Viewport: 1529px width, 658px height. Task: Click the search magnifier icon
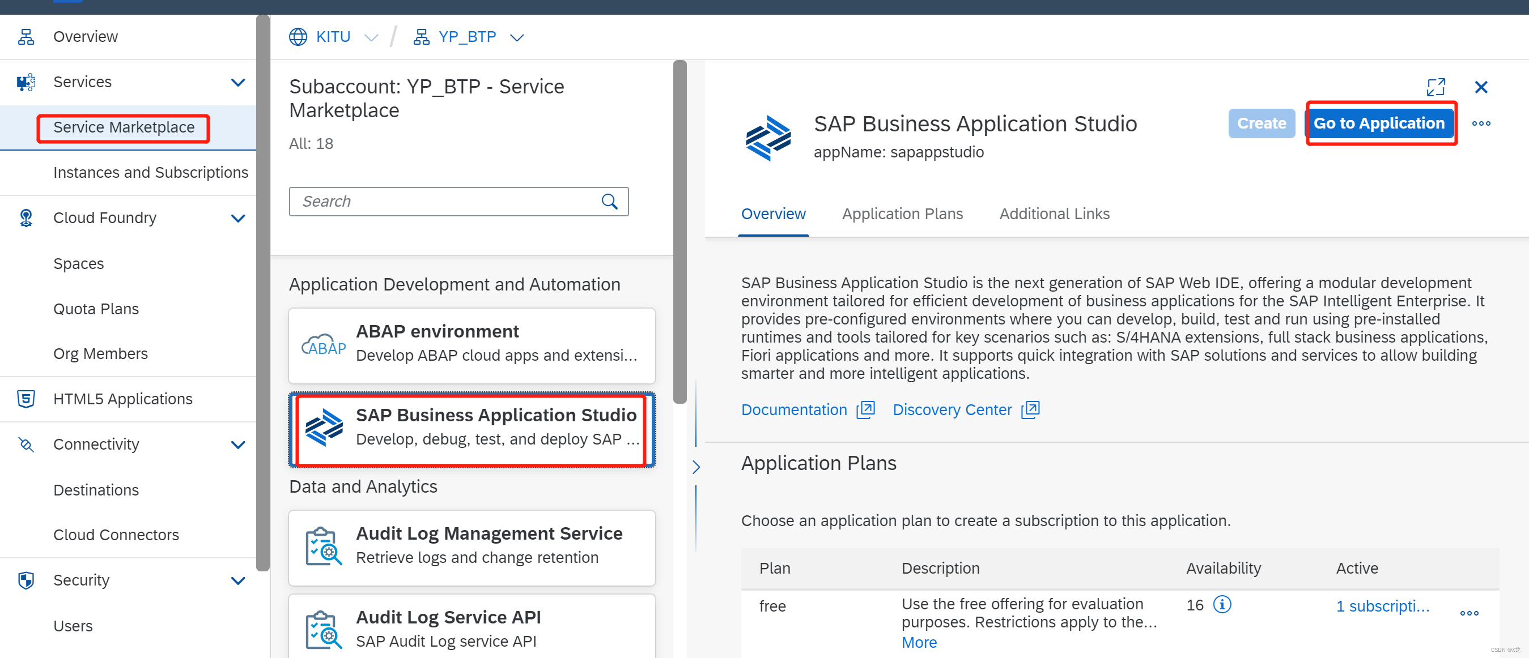click(610, 201)
